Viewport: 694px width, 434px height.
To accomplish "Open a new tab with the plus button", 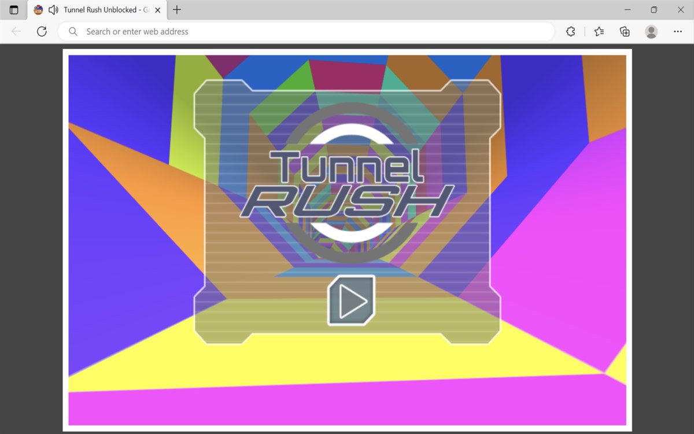I will tap(177, 9).
